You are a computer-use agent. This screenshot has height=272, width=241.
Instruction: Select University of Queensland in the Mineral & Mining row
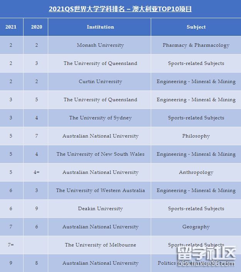pos(100,100)
